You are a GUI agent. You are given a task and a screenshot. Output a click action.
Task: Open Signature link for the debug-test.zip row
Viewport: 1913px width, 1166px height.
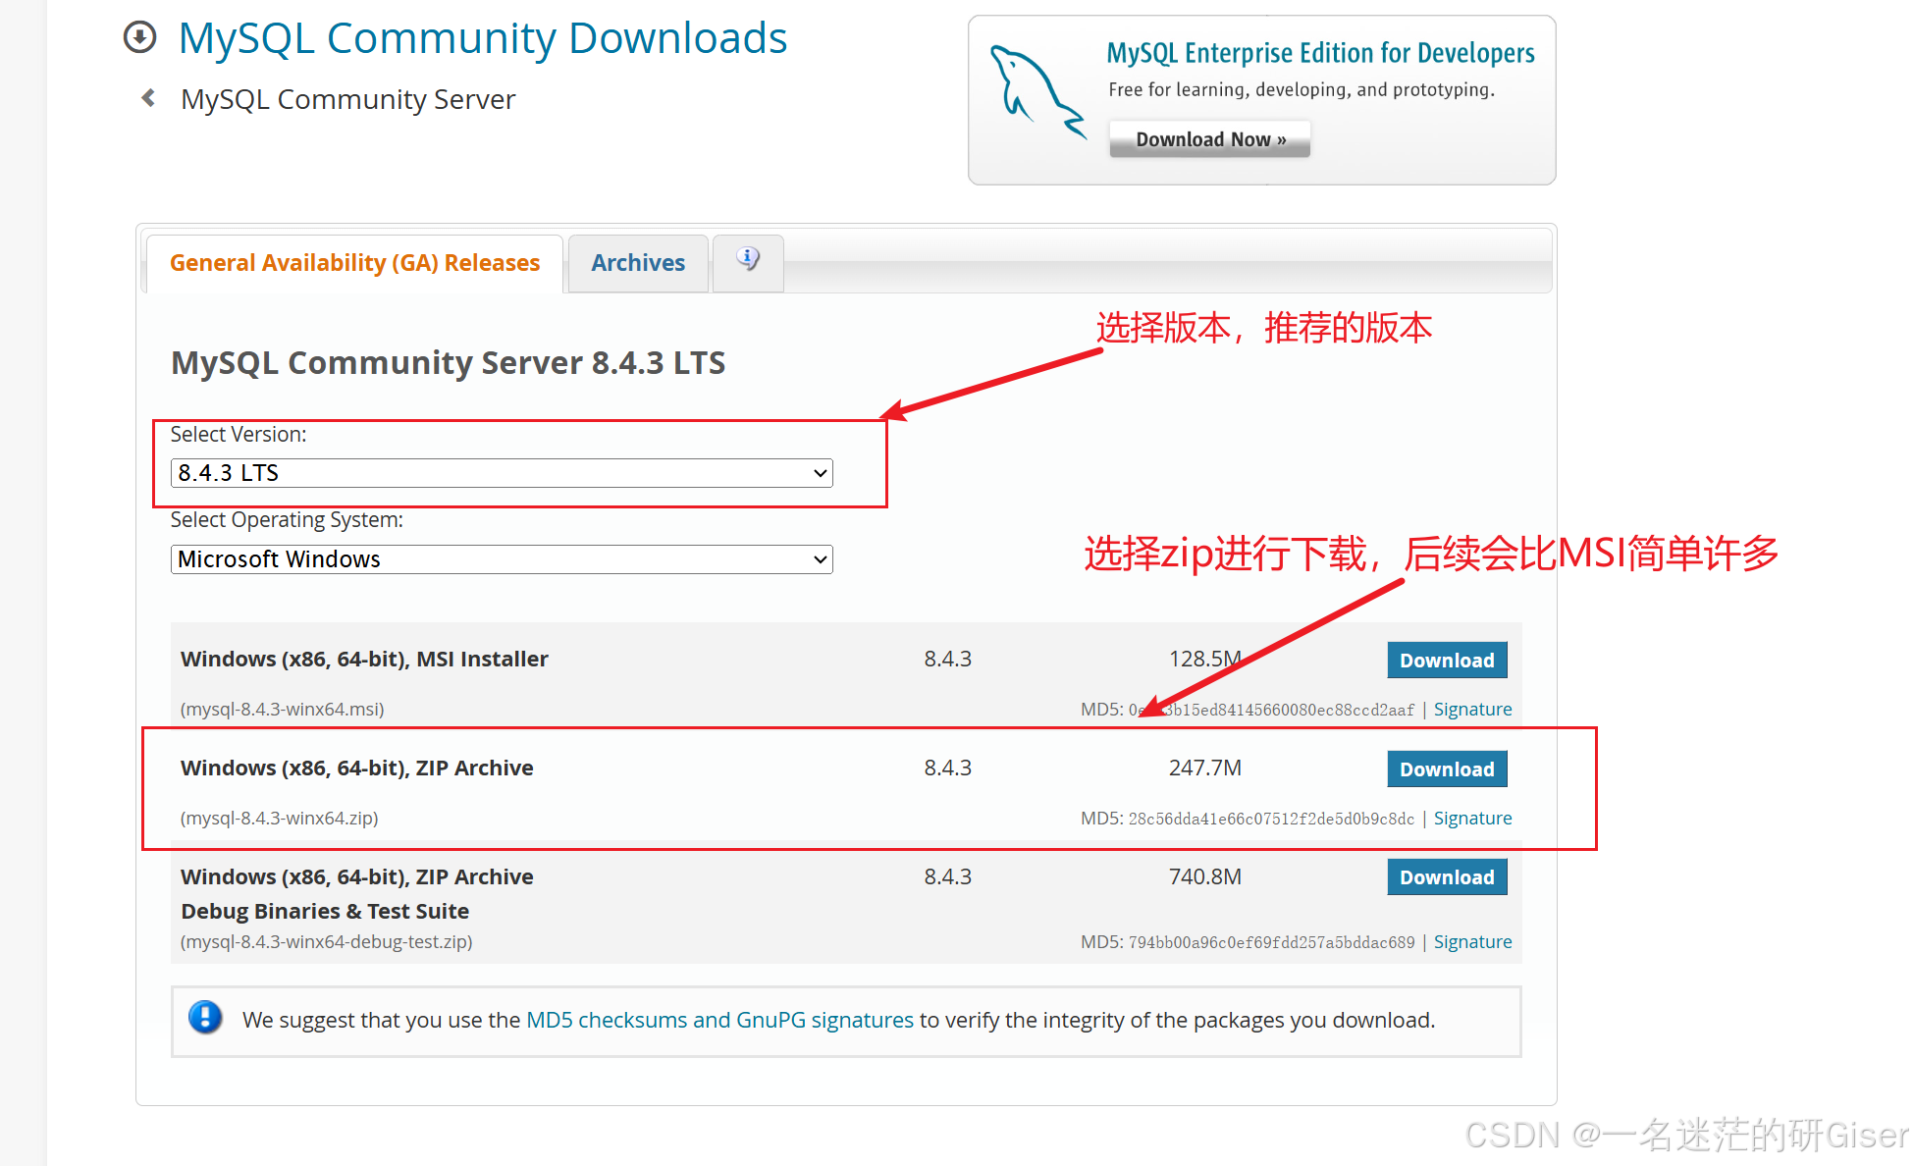coord(1472,941)
